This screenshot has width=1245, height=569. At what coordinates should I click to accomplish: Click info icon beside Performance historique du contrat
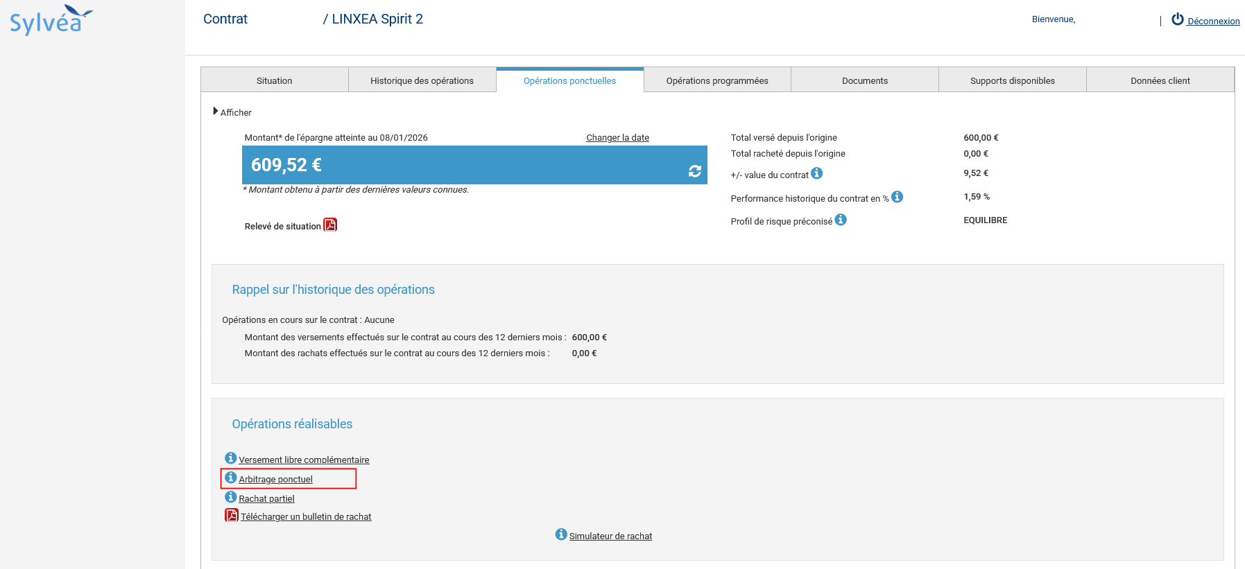click(897, 197)
